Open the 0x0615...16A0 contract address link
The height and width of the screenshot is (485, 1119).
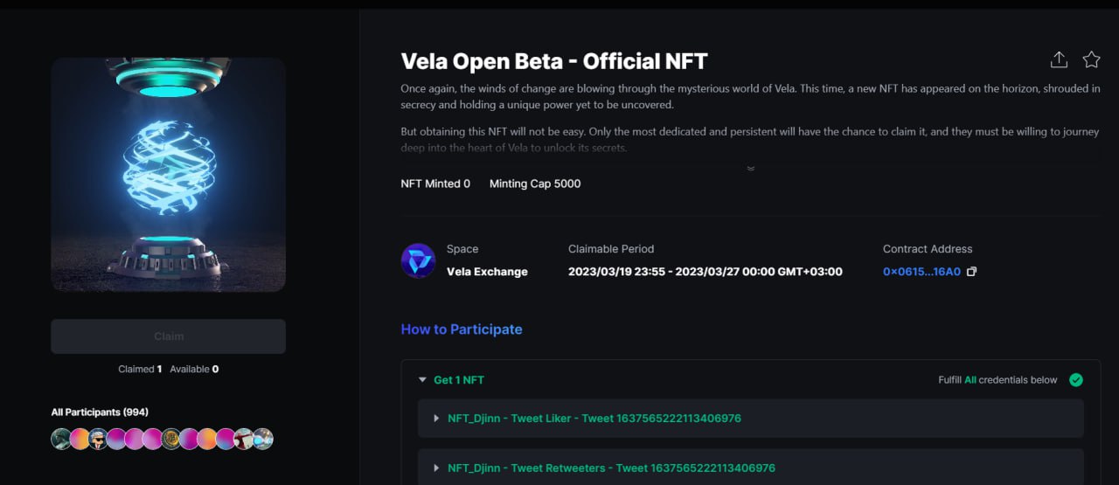click(921, 272)
